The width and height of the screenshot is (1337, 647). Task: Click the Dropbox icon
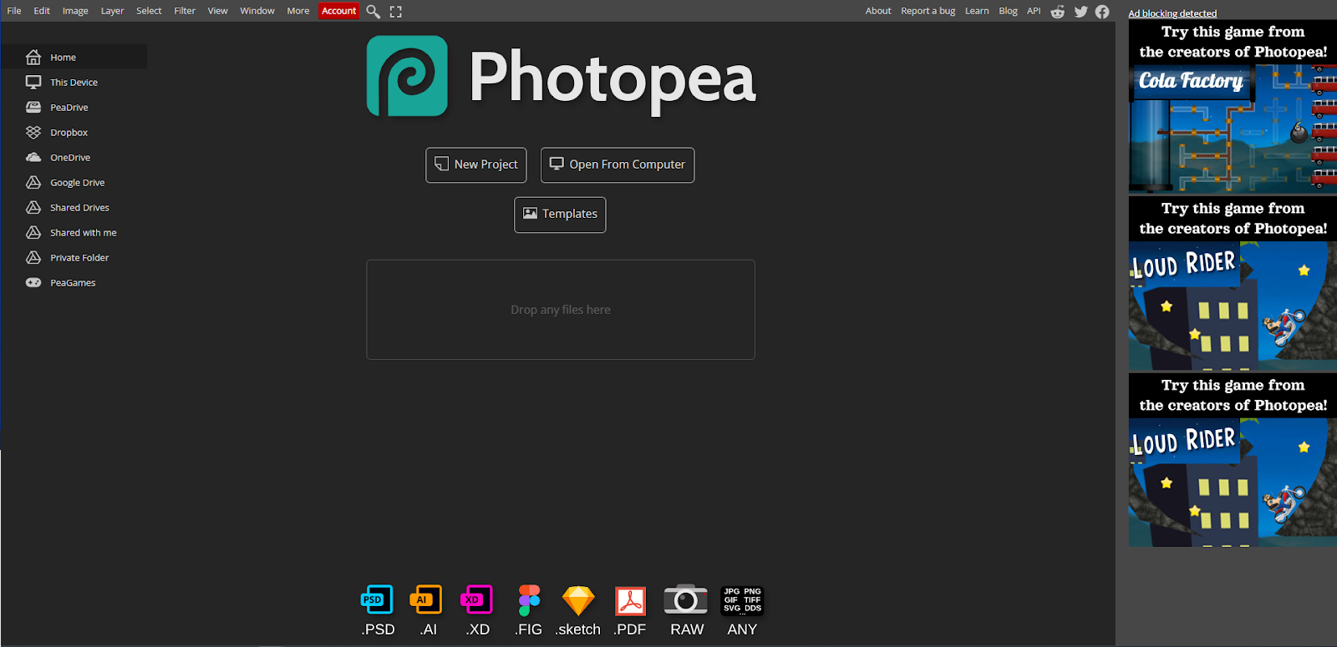[33, 133]
